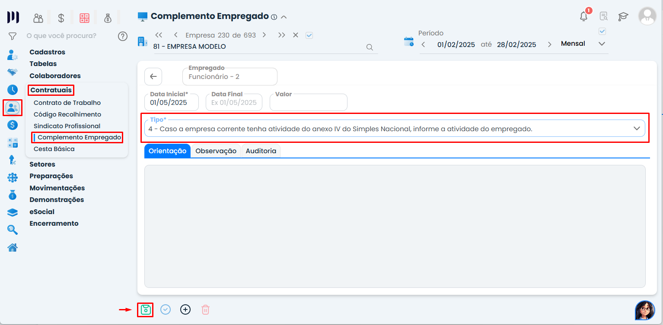The image size is (663, 325).
Task: Click the Data Final input field
Action: tap(234, 102)
